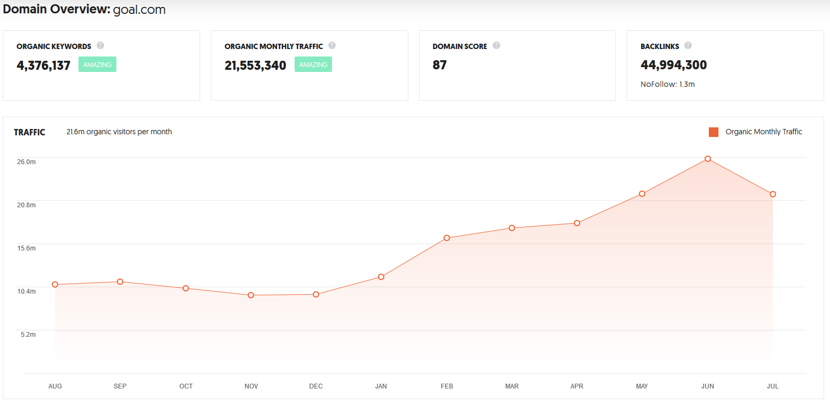Click the AUG data point on chart
The image size is (830, 405).
point(55,285)
